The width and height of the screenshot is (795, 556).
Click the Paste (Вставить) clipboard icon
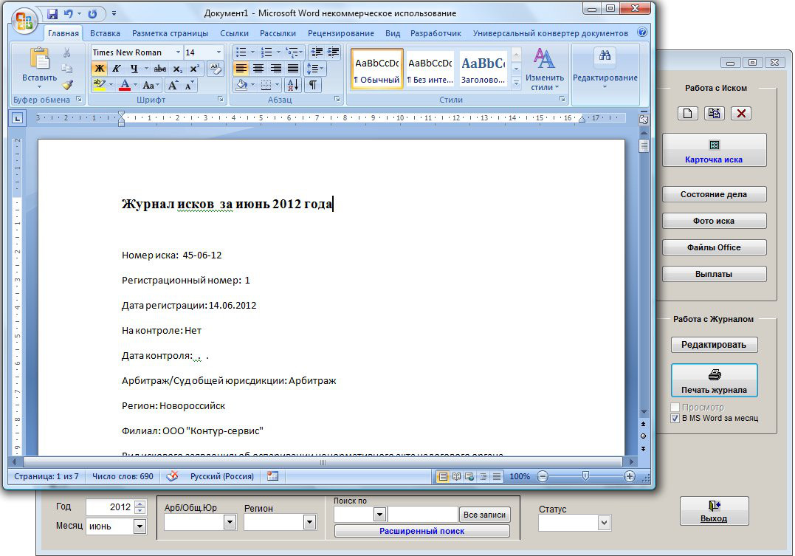point(39,58)
